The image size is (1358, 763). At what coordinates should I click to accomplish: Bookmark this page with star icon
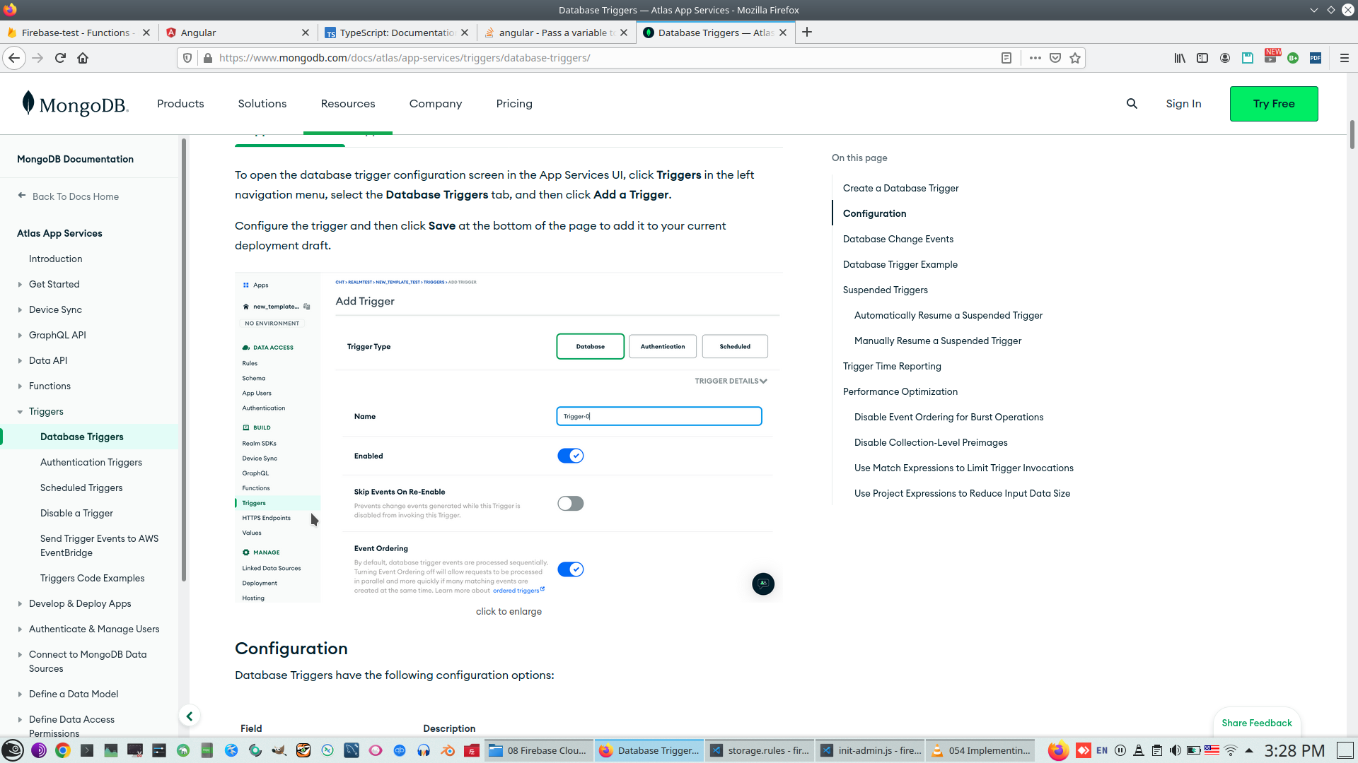pyautogui.click(x=1075, y=58)
